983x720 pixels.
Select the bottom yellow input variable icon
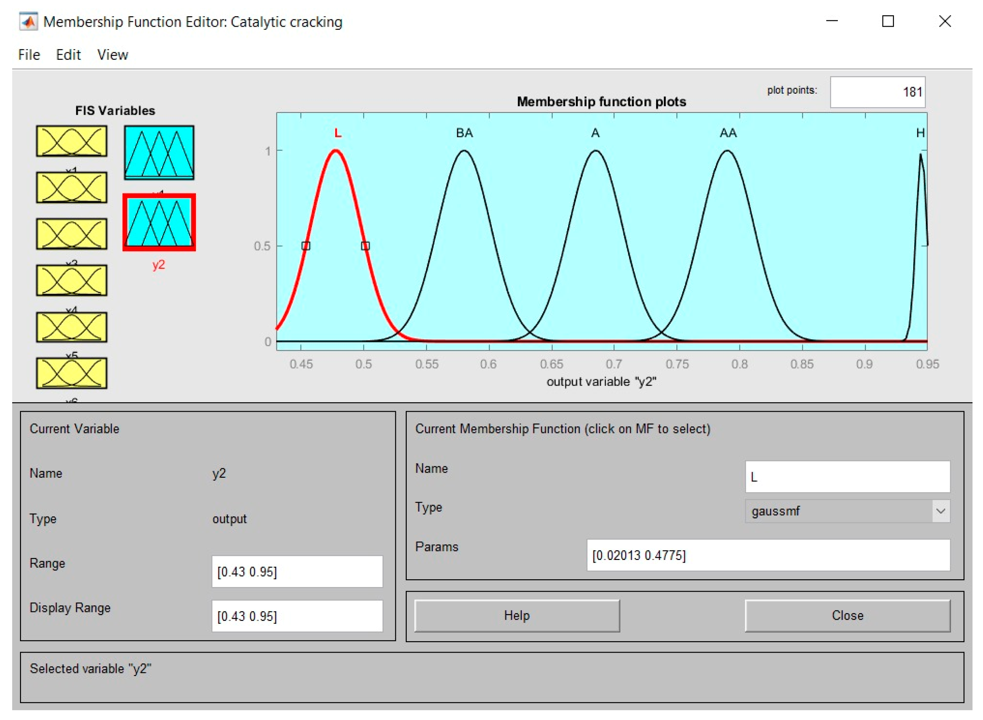[71, 373]
